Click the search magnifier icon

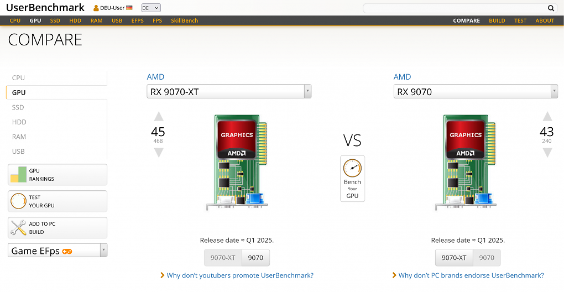click(551, 8)
